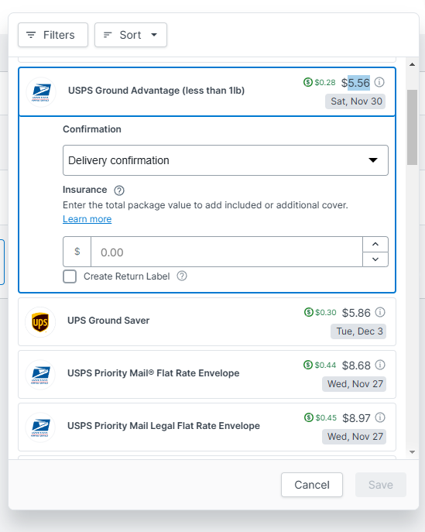The height and width of the screenshot is (532, 425).
Task: Click the $8.68 price
Action: (x=356, y=366)
